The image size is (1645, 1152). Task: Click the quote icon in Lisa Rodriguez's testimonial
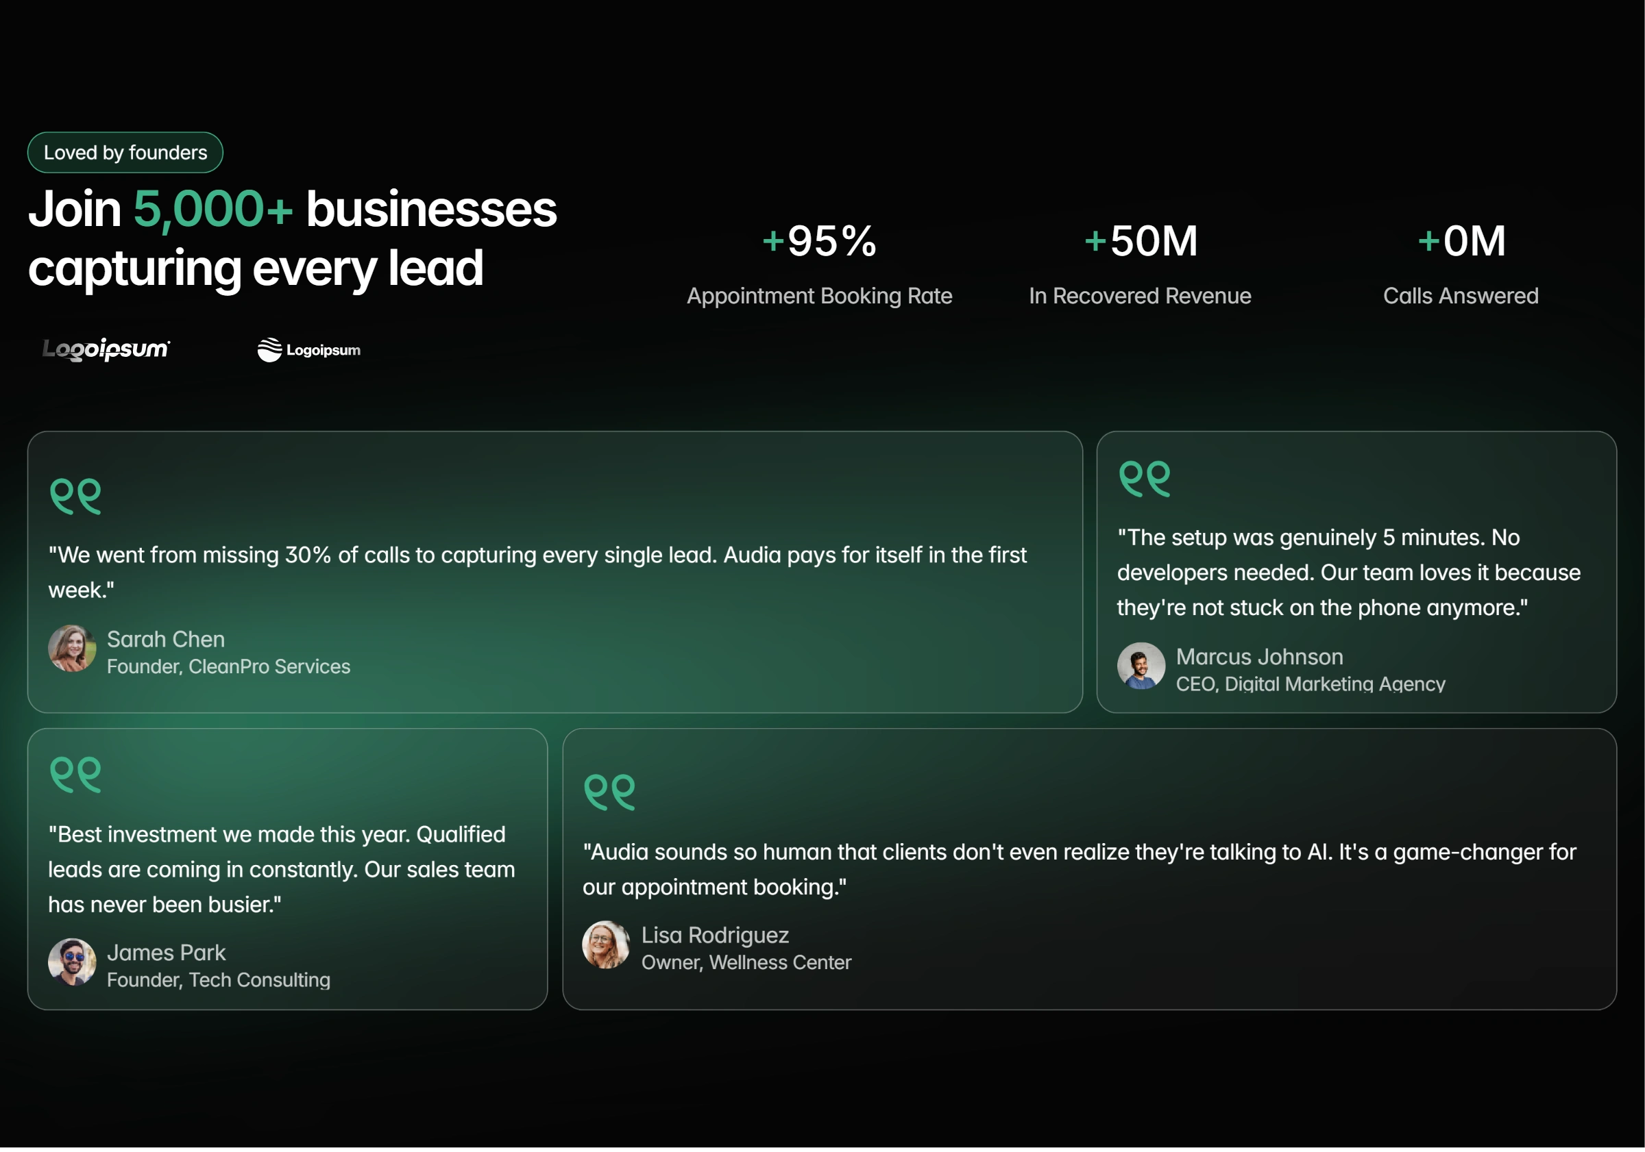pyautogui.click(x=609, y=792)
